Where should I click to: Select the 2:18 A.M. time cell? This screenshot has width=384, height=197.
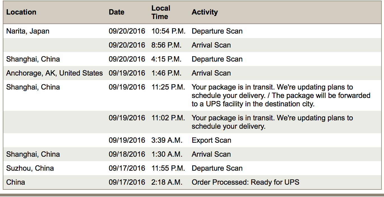[x=167, y=182]
